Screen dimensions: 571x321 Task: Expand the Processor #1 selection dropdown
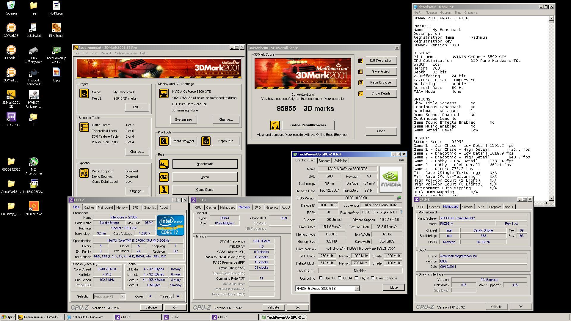(122, 297)
